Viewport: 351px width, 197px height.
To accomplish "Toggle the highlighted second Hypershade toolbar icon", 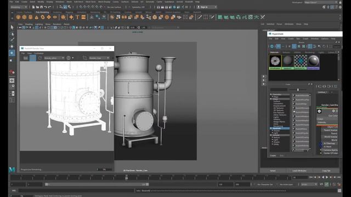I will point(278,47).
